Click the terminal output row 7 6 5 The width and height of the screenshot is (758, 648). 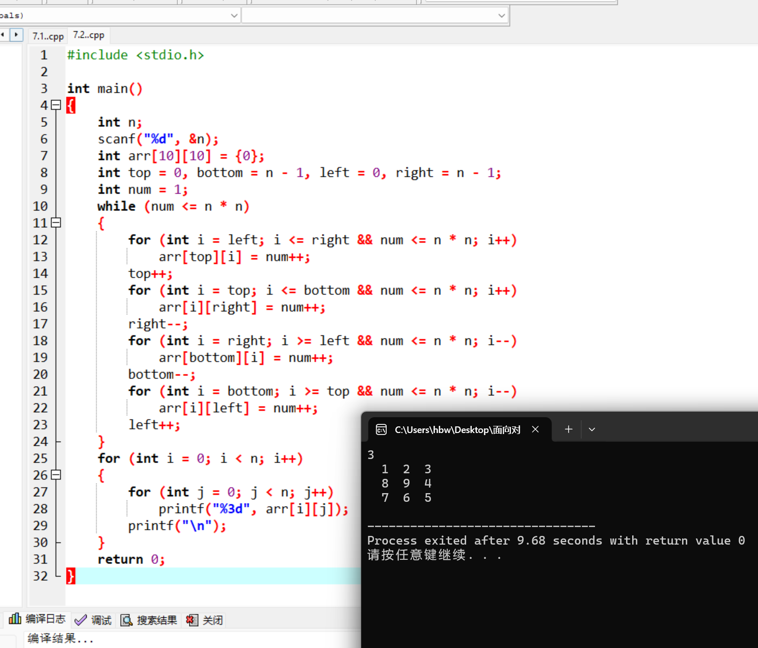coord(406,498)
